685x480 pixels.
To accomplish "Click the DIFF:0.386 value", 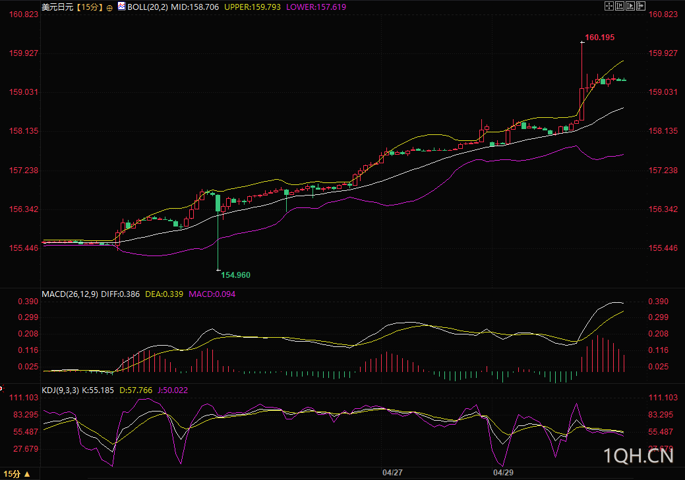I will (121, 294).
